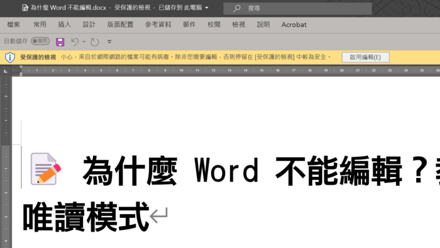Image resolution: width=440 pixels, height=248 pixels.
Task: Click the text 唯讀模式 in the document
Action: coord(85,217)
